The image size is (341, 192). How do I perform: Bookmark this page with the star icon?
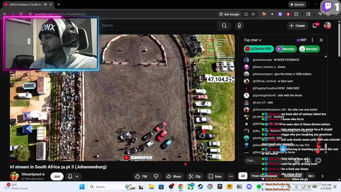point(253,14)
